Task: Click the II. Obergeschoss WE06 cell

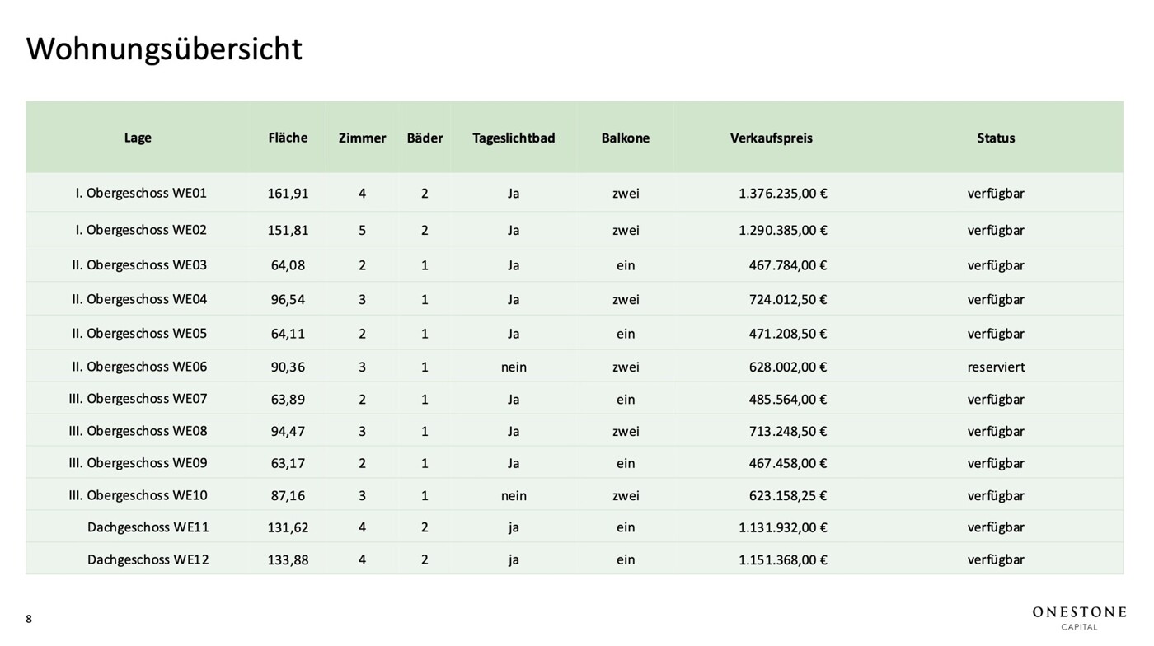Action: [139, 367]
